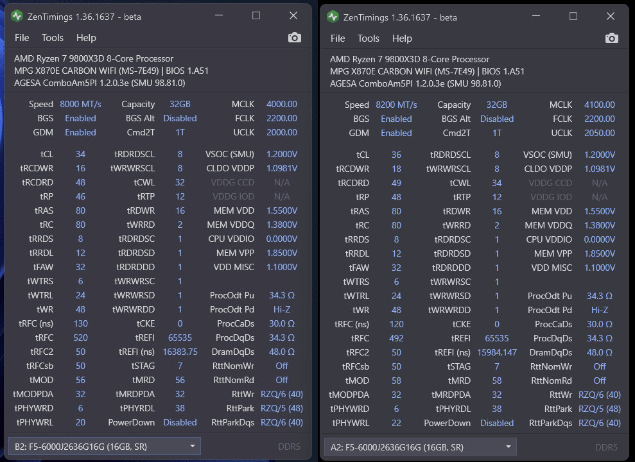The width and height of the screenshot is (635, 462).
Task: Click the left window's MCLK 4000.00 value
Action: [281, 104]
